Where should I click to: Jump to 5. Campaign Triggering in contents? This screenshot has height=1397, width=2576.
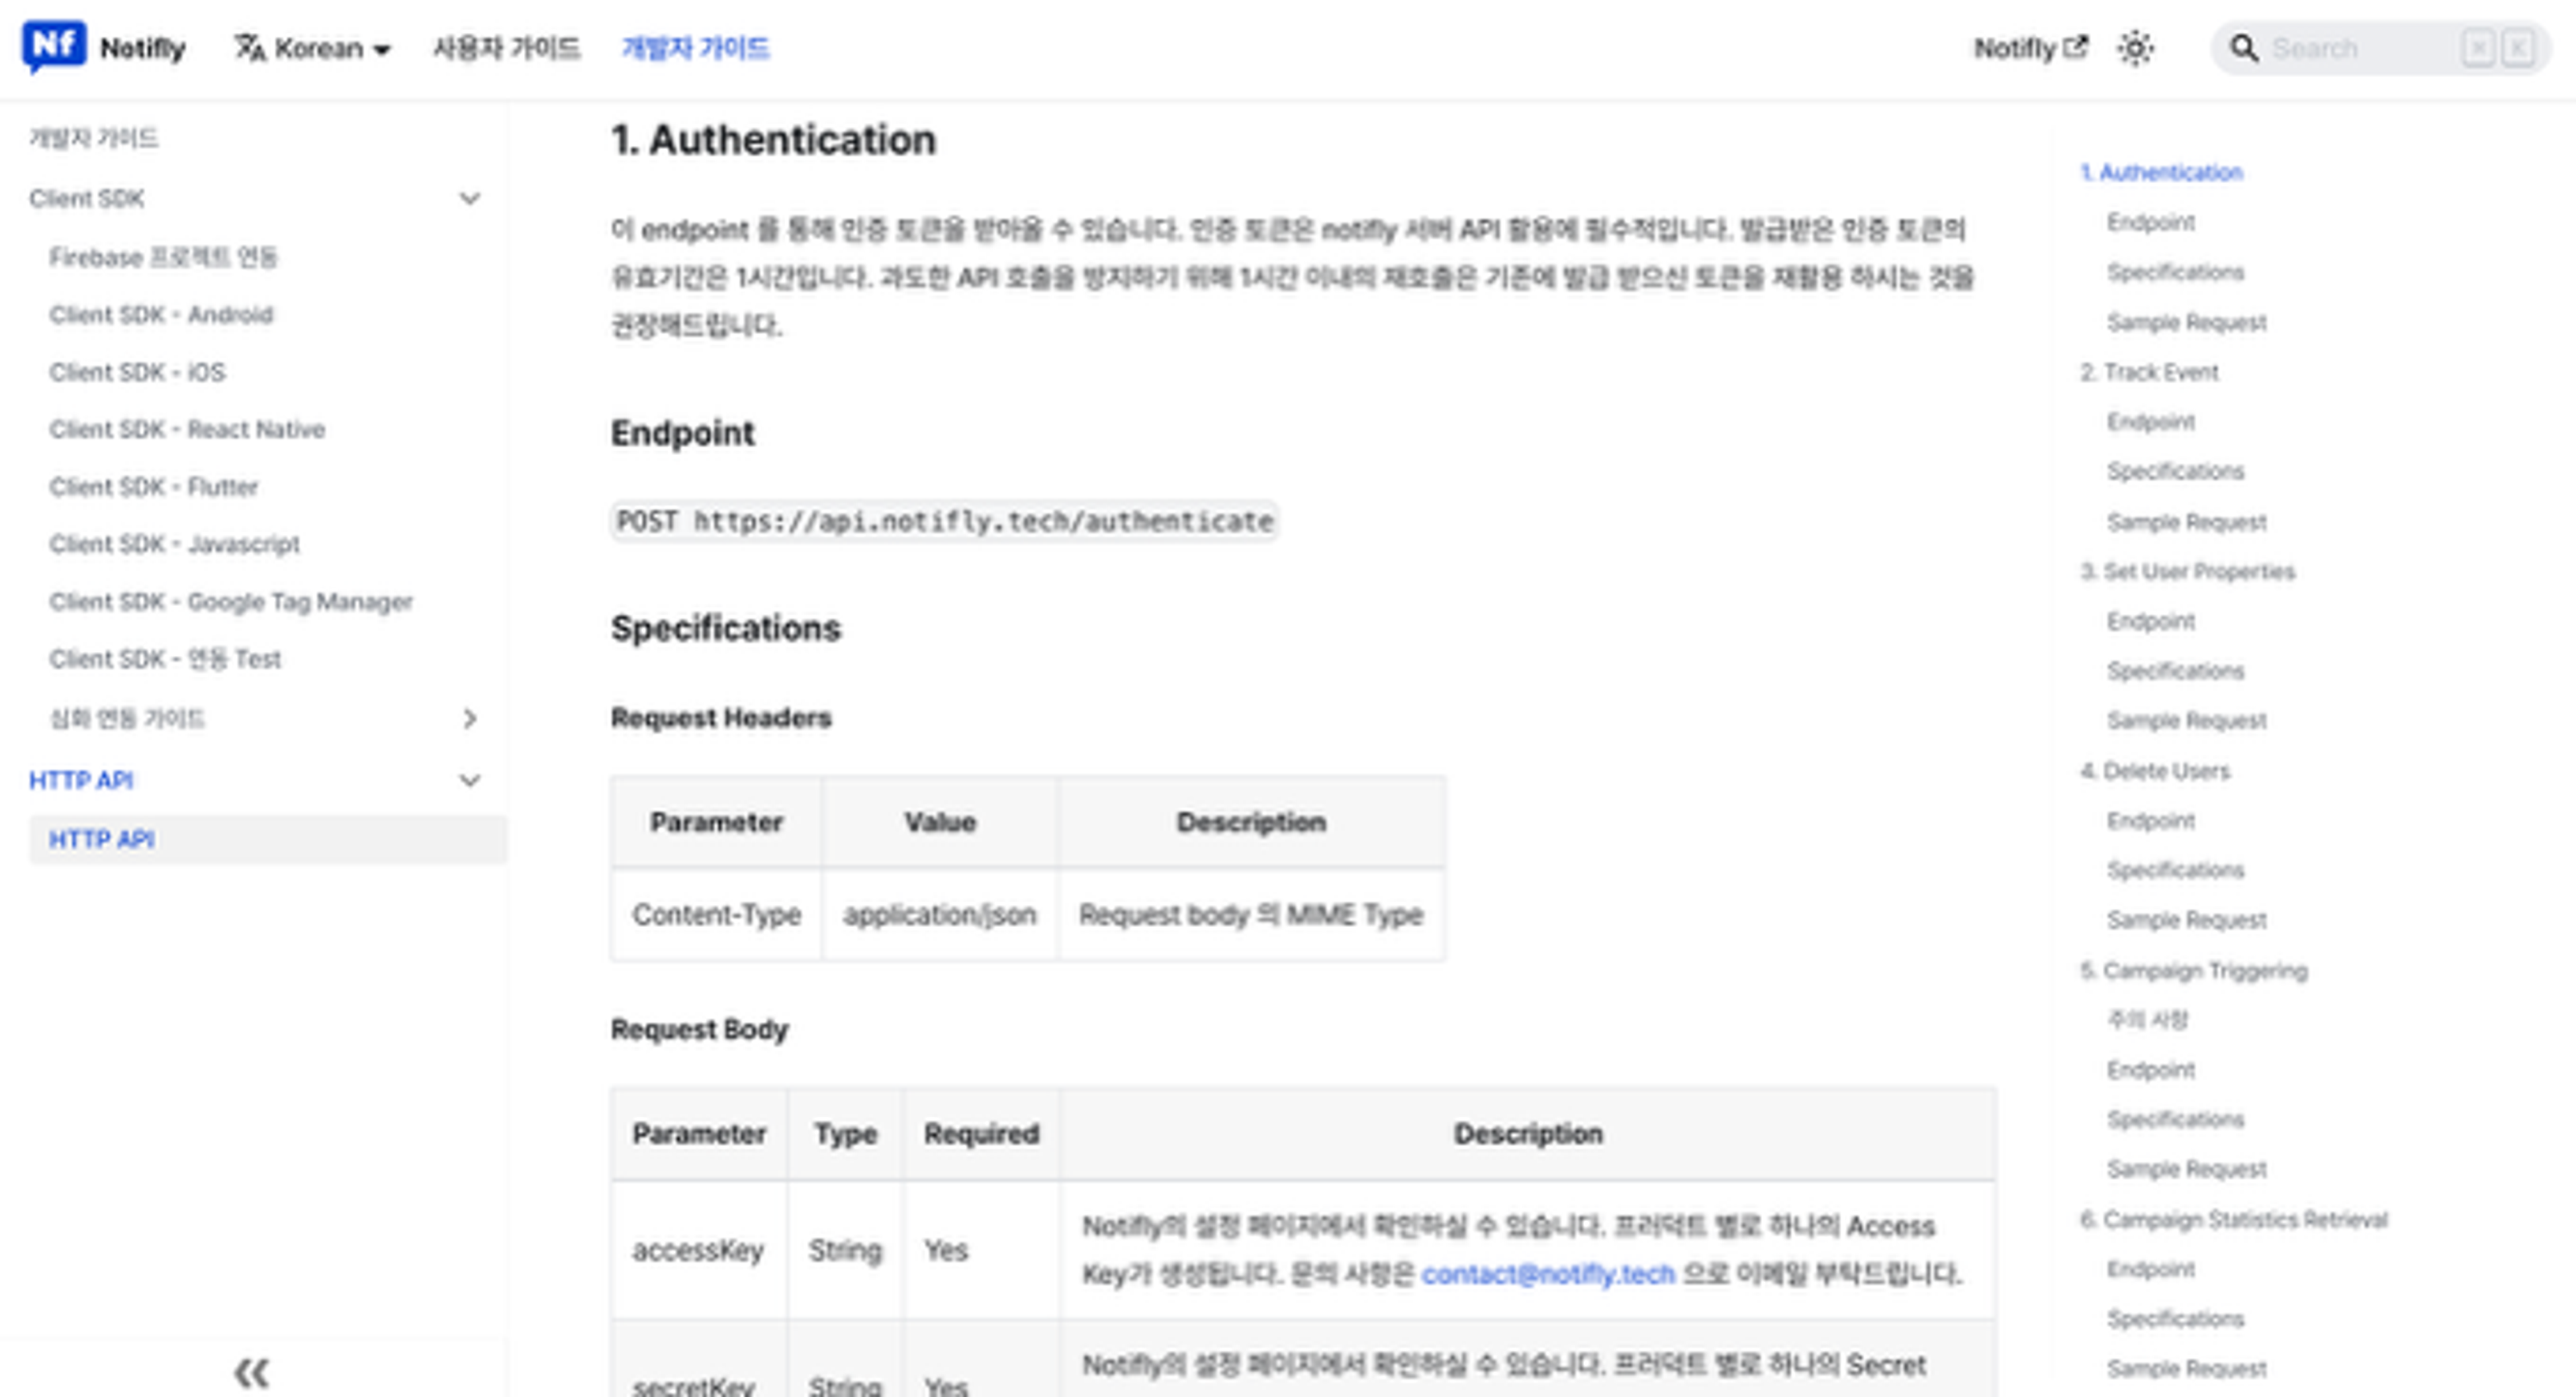pyautogui.click(x=2194, y=970)
